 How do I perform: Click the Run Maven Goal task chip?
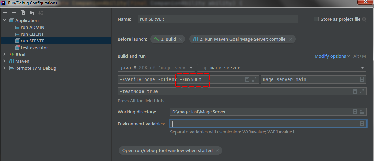coord(242,39)
